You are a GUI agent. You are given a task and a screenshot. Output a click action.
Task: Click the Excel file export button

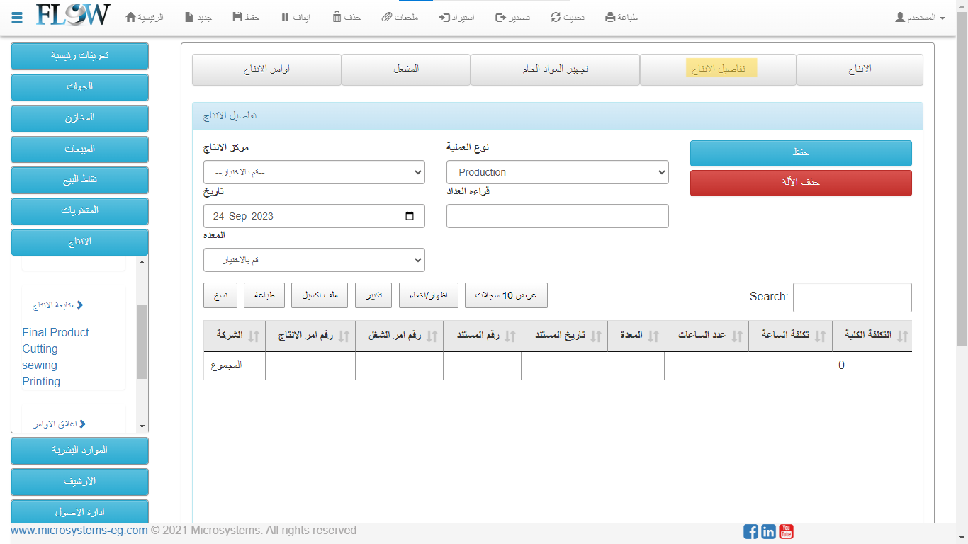[x=320, y=295]
